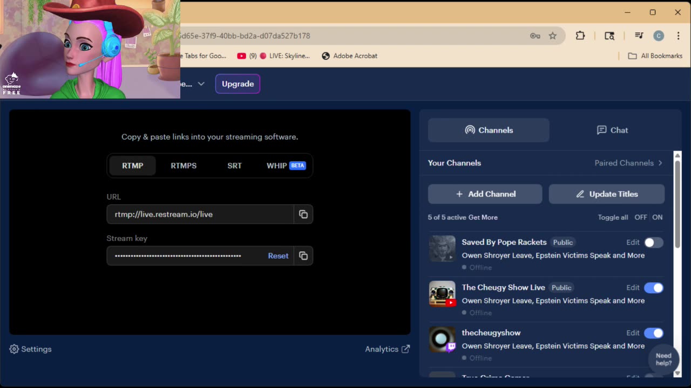Open Analytics external link icon

point(405,349)
